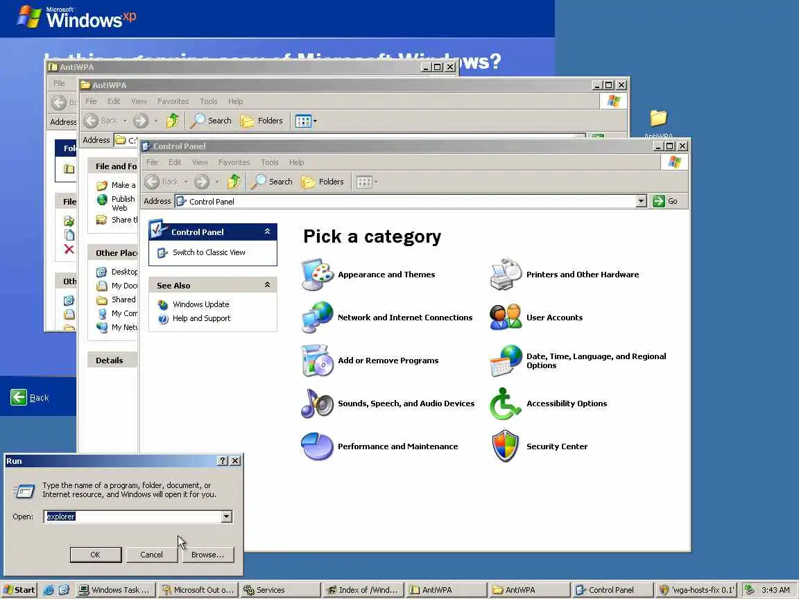The height and width of the screenshot is (599, 799).
Task: Open View menu in Control Panel window
Action: pyautogui.click(x=200, y=162)
